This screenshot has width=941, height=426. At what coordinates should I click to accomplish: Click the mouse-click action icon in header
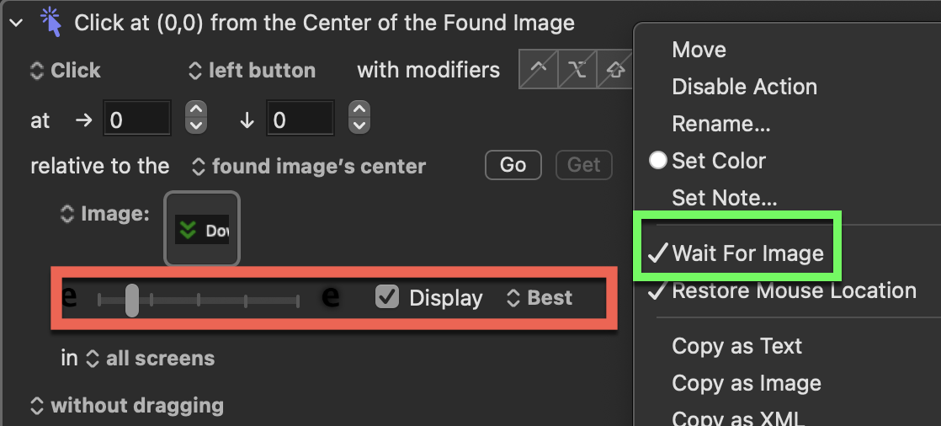[51, 22]
